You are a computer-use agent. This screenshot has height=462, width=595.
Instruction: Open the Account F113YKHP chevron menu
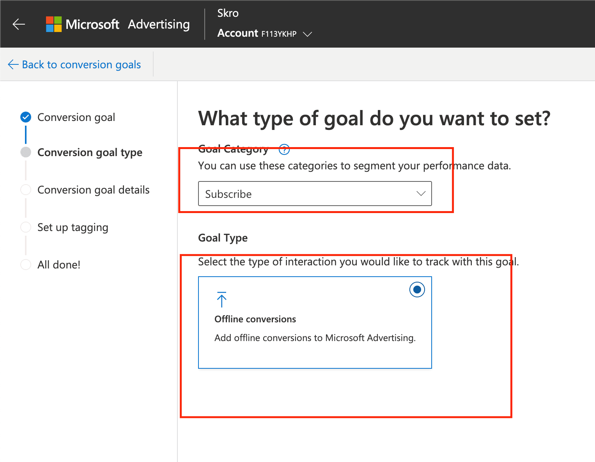coord(307,34)
